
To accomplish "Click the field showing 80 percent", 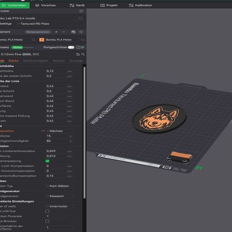I will pyautogui.click(x=59, y=141).
